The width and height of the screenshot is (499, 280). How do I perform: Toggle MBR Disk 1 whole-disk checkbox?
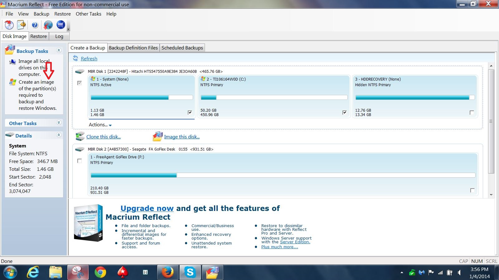80,83
